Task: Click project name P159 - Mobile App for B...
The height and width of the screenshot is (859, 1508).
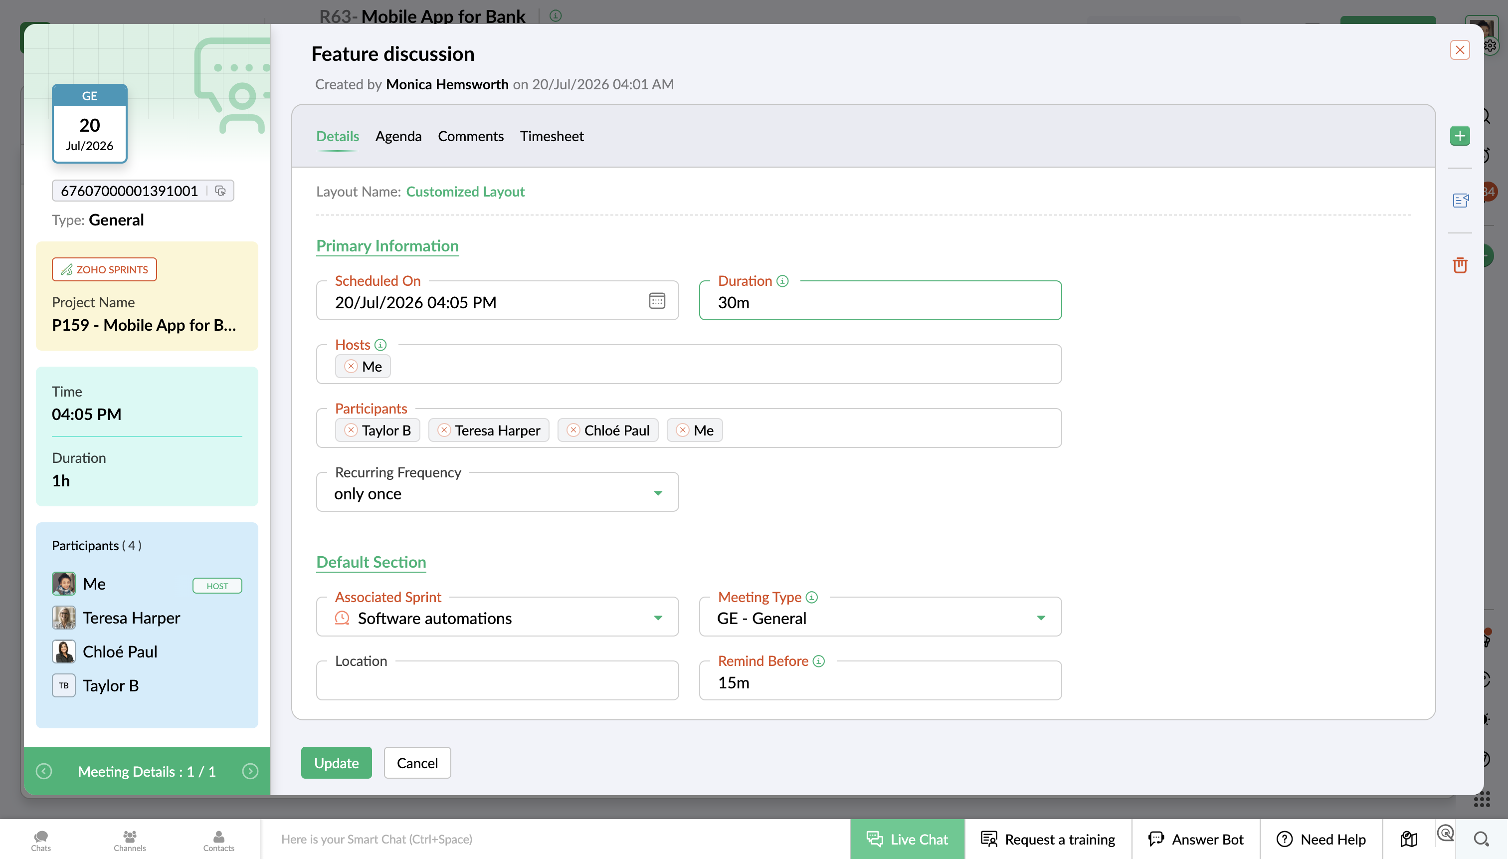Action: (x=144, y=325)
